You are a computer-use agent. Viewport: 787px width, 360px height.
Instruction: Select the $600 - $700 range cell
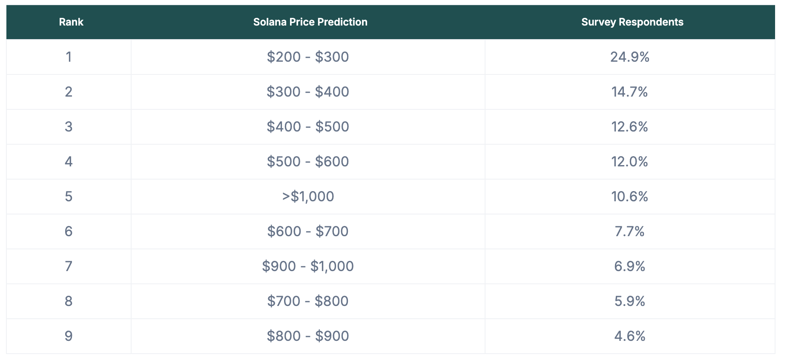(x=308, y=231)
